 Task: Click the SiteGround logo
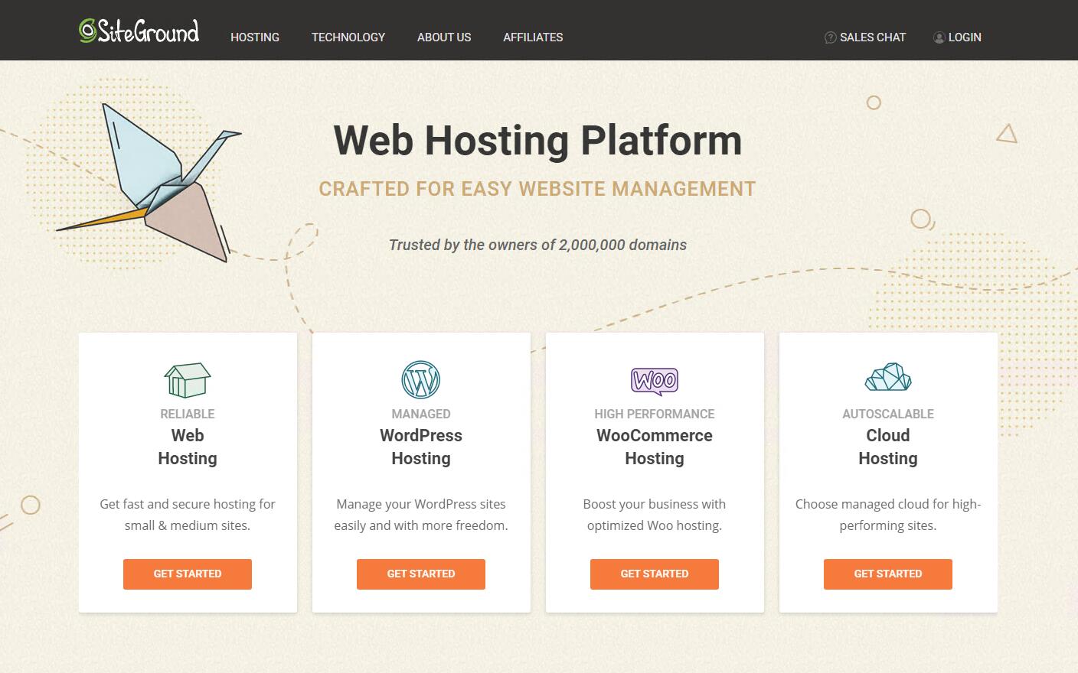pos(139,31)
